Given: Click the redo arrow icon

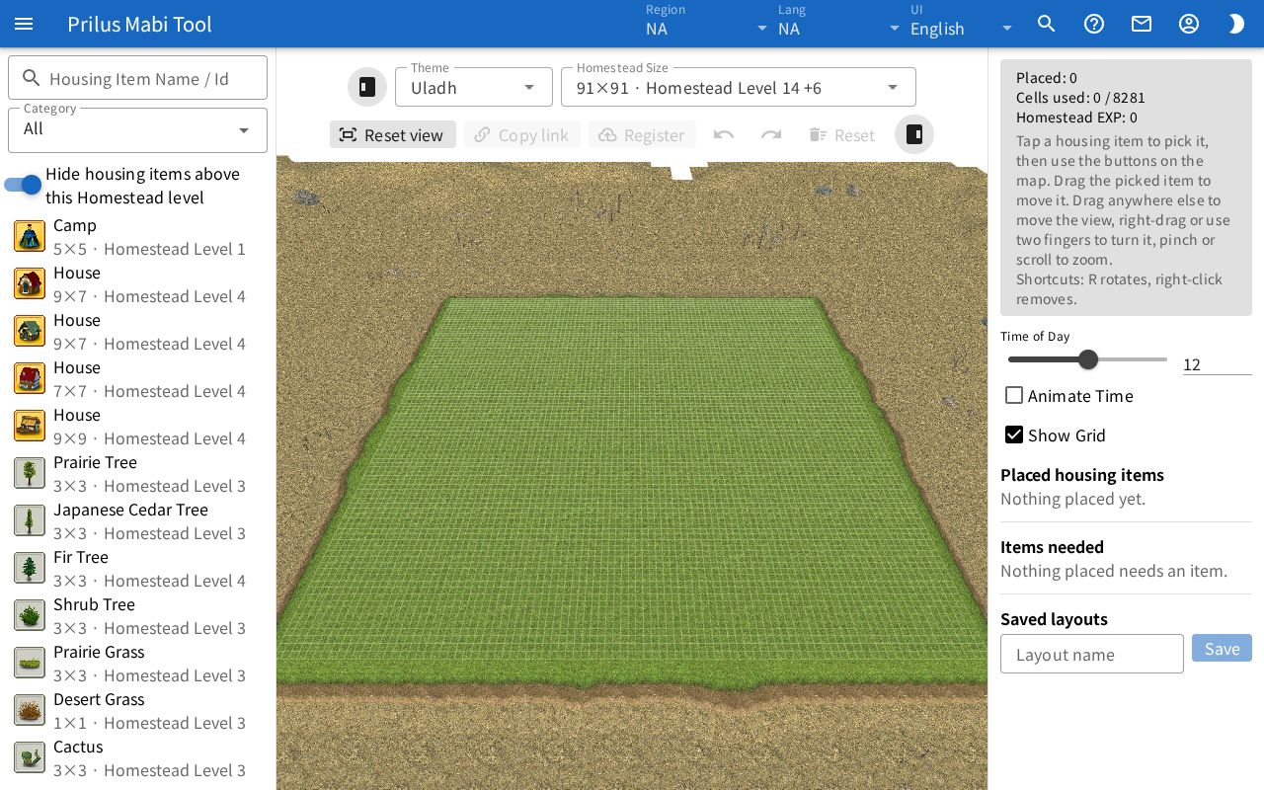Looking at the screenshot, I should [x=771, y=134].
